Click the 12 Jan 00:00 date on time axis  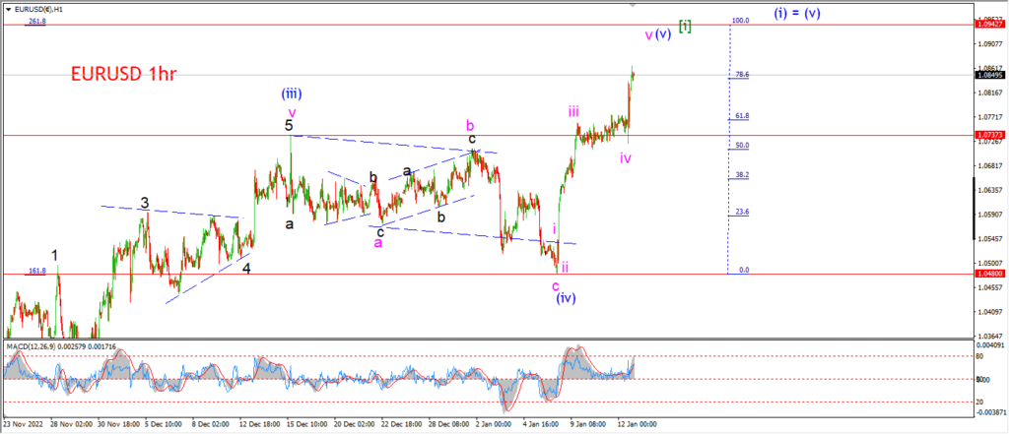tap(637, 424)
